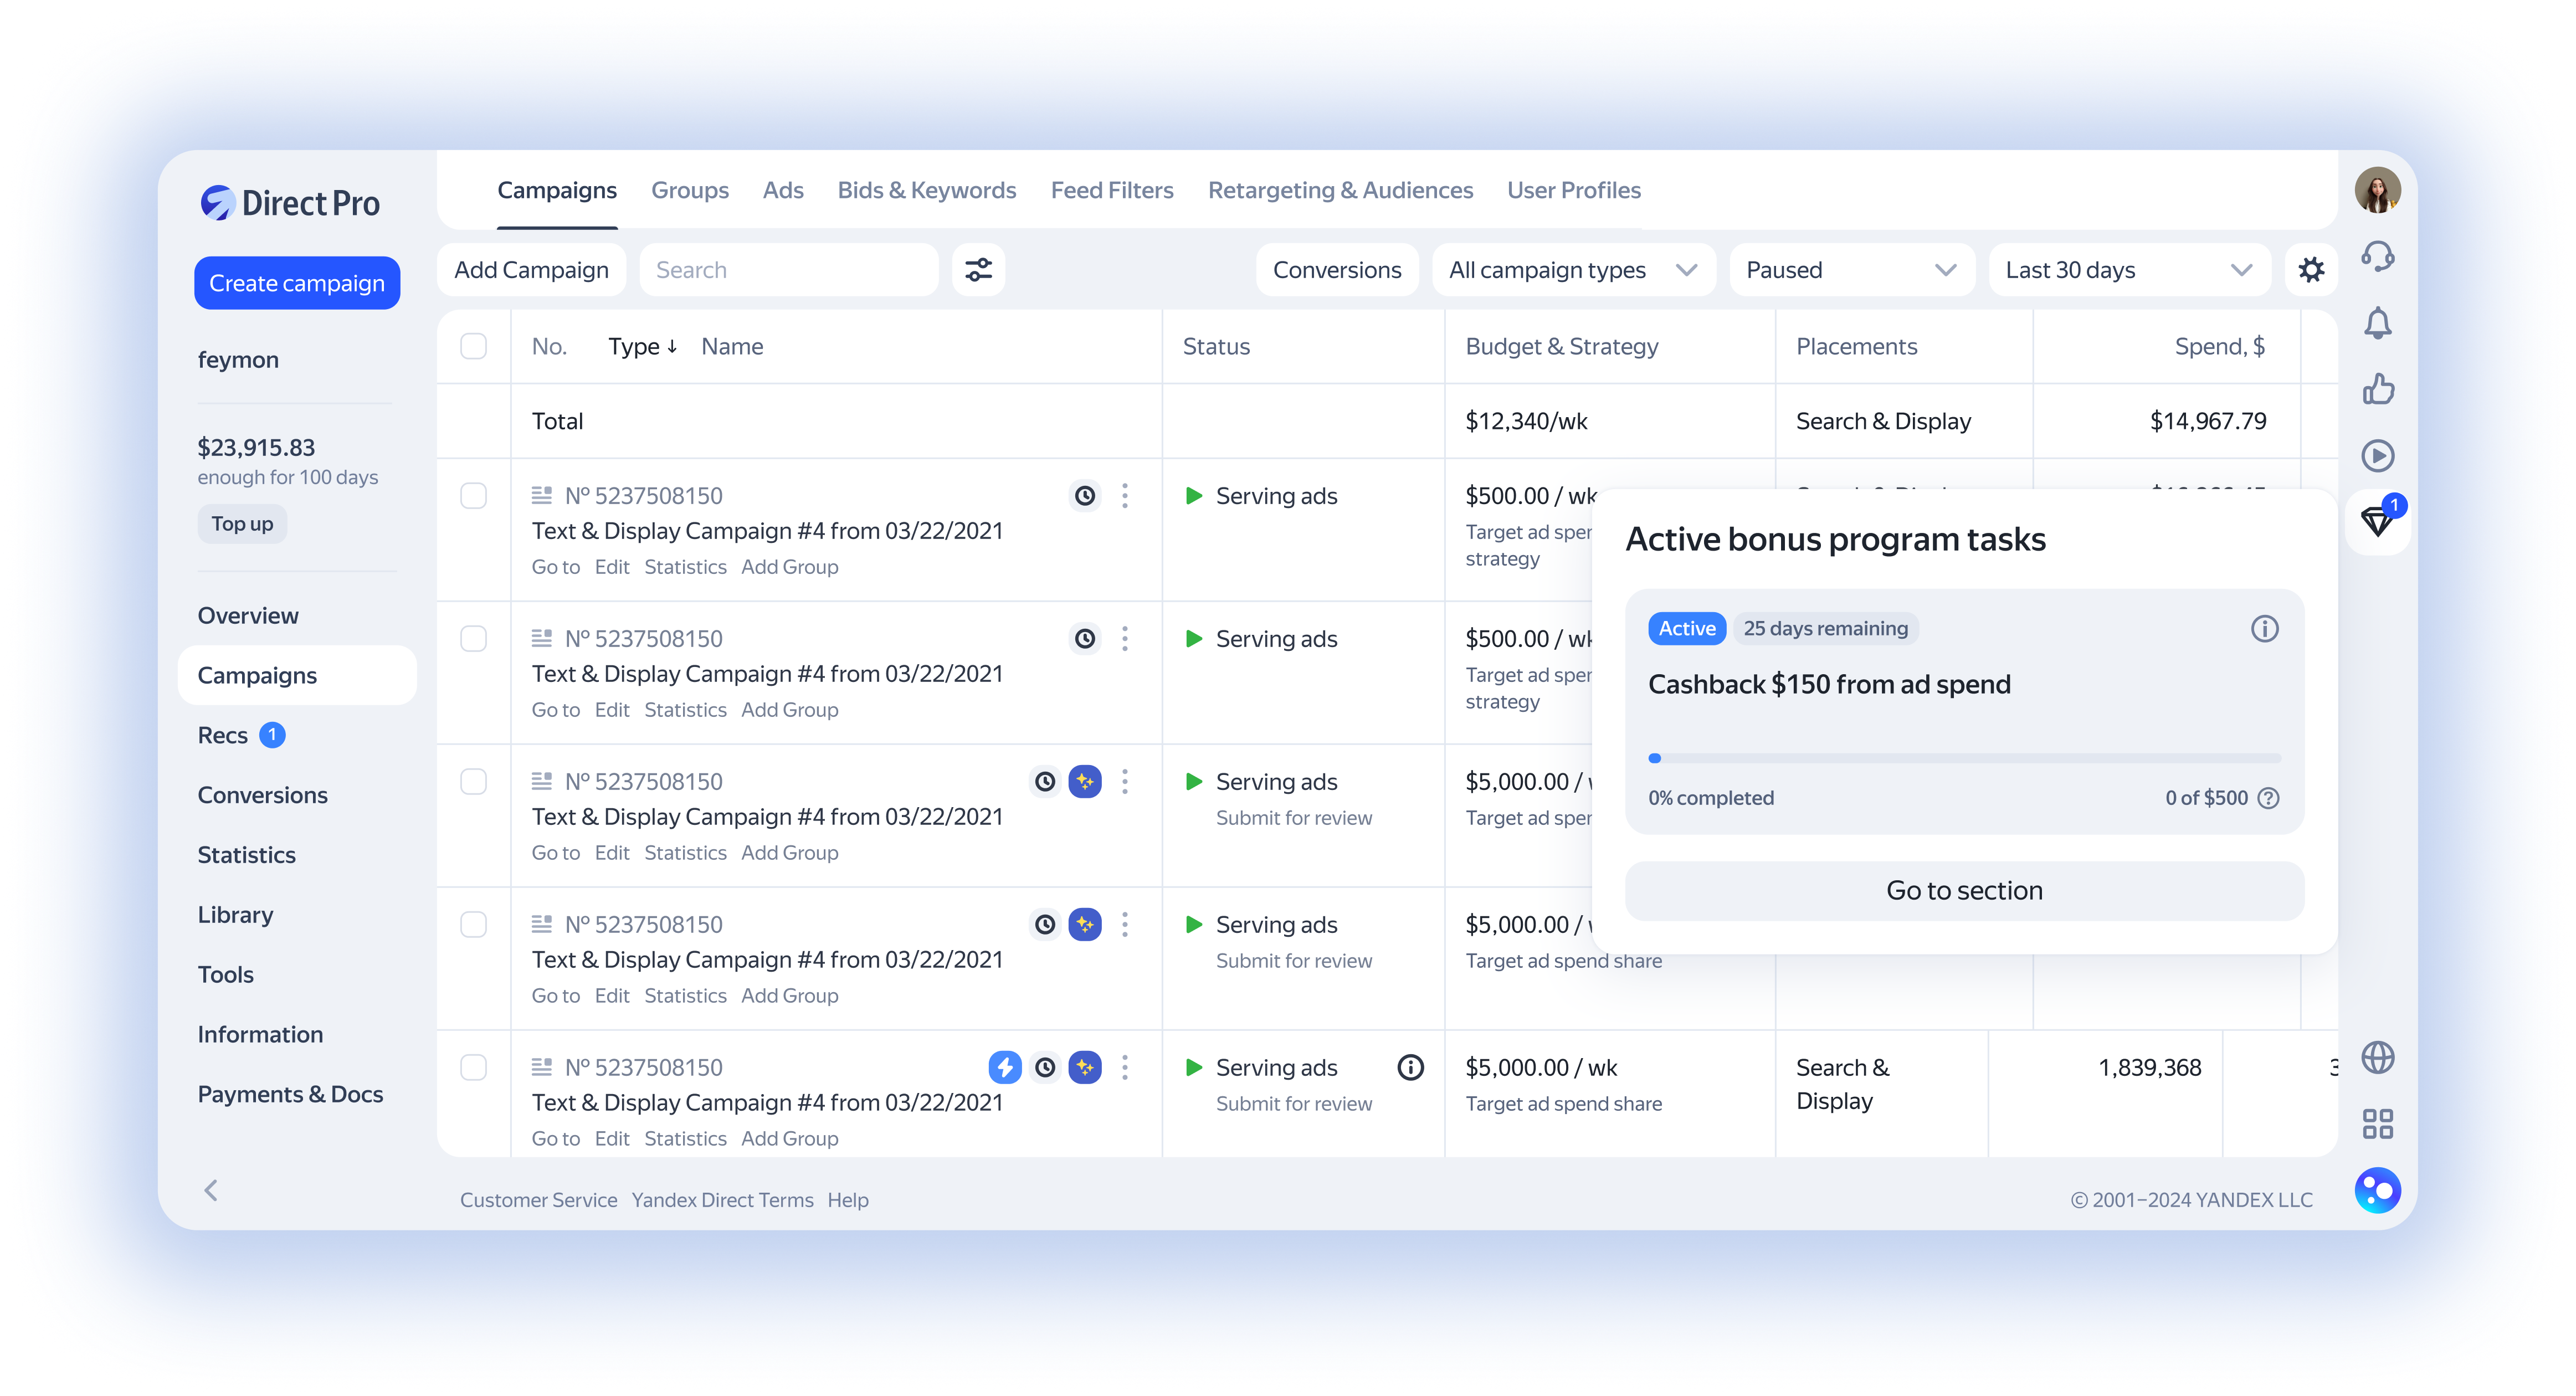This screenshot has height=1396, width=2576.
Task: Open the All campaign types dropdown
Action: point(1574,270)
